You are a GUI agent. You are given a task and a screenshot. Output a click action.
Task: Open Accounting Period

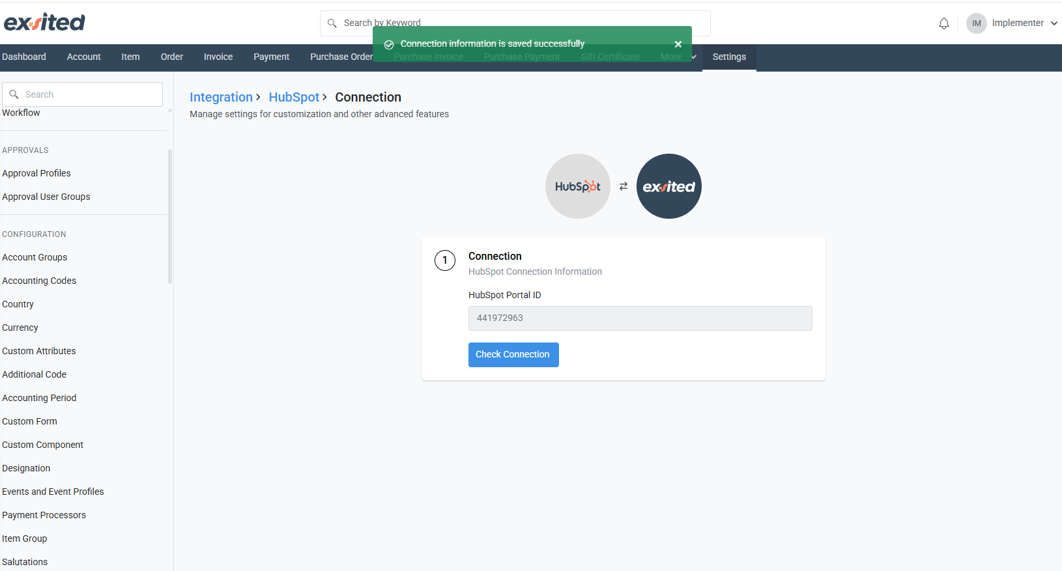39,398
